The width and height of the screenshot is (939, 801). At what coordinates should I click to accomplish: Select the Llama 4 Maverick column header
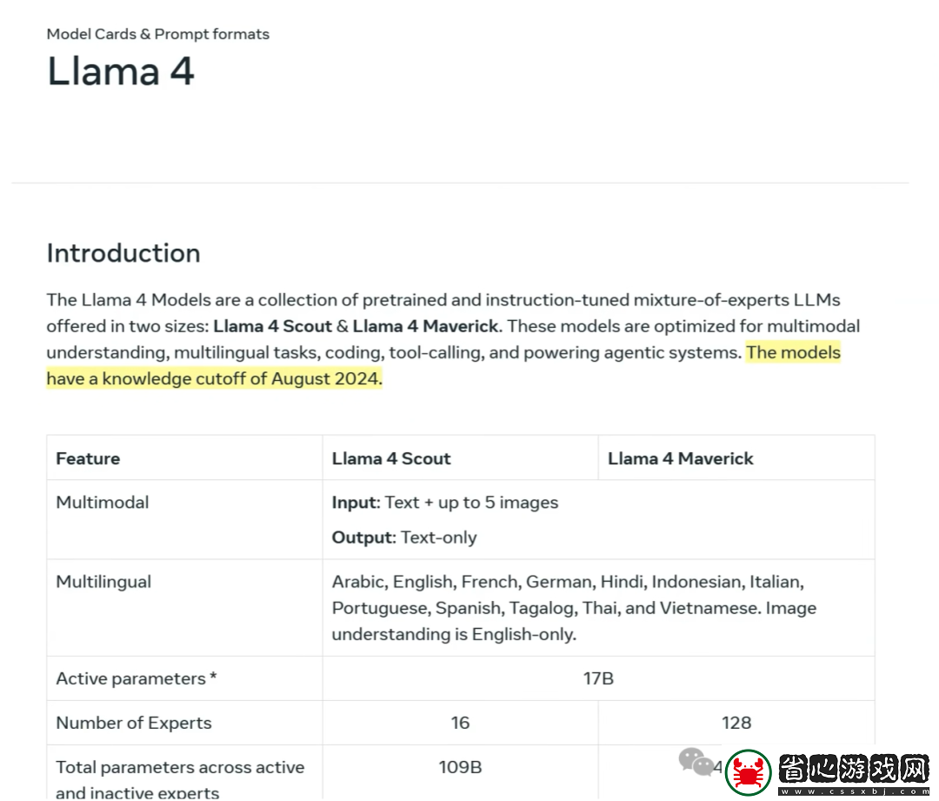(x=680, y=459)
